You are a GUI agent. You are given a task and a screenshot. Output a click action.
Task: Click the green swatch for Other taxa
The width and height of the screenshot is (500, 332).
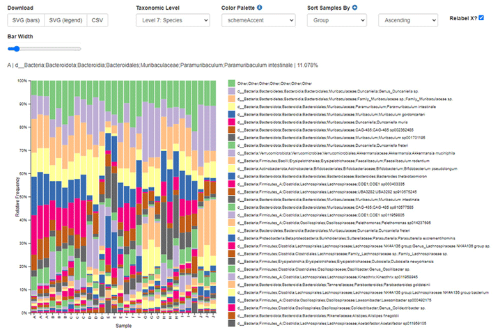tap(231, 84)
